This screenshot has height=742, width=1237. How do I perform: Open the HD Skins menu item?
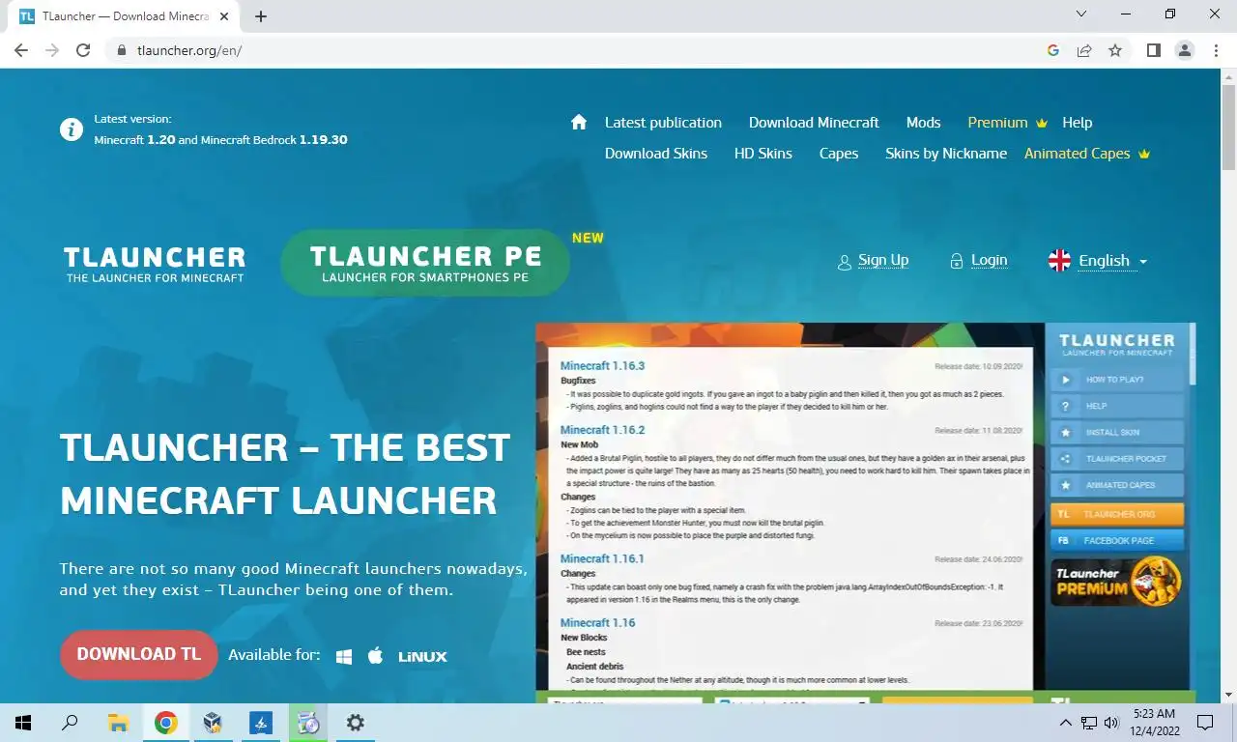pyautogui.click(x=763, y=154)
